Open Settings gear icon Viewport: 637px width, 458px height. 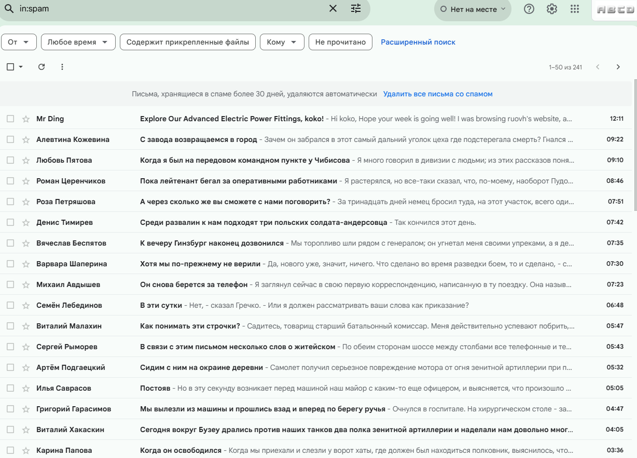pyautogui.click(x=552, y=9)
